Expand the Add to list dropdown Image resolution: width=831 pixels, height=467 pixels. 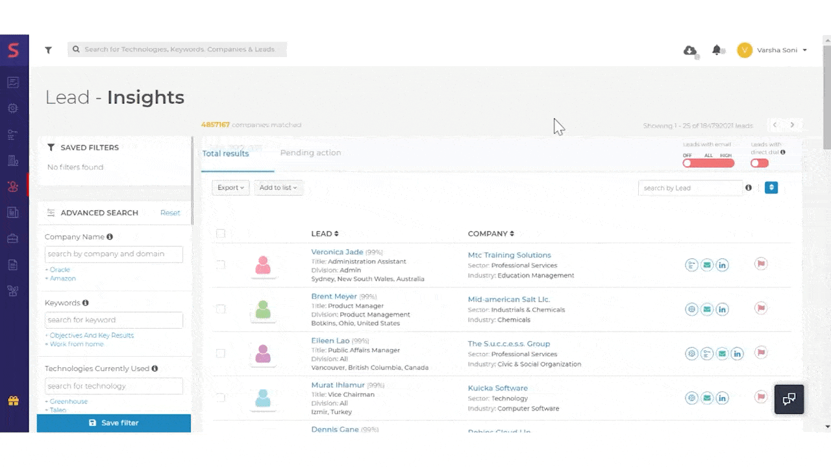point(278,187)
